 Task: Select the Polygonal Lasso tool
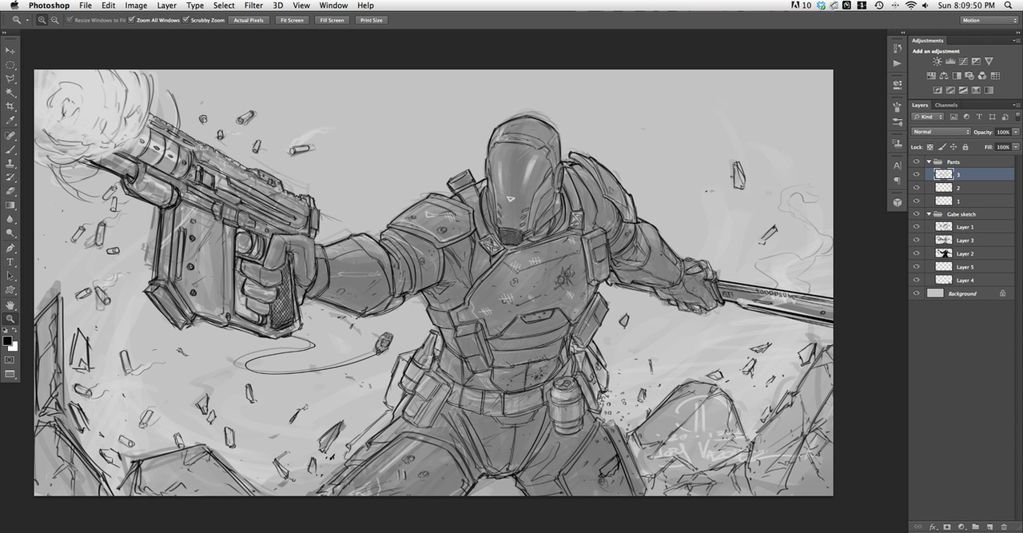[x=10, y=79]
